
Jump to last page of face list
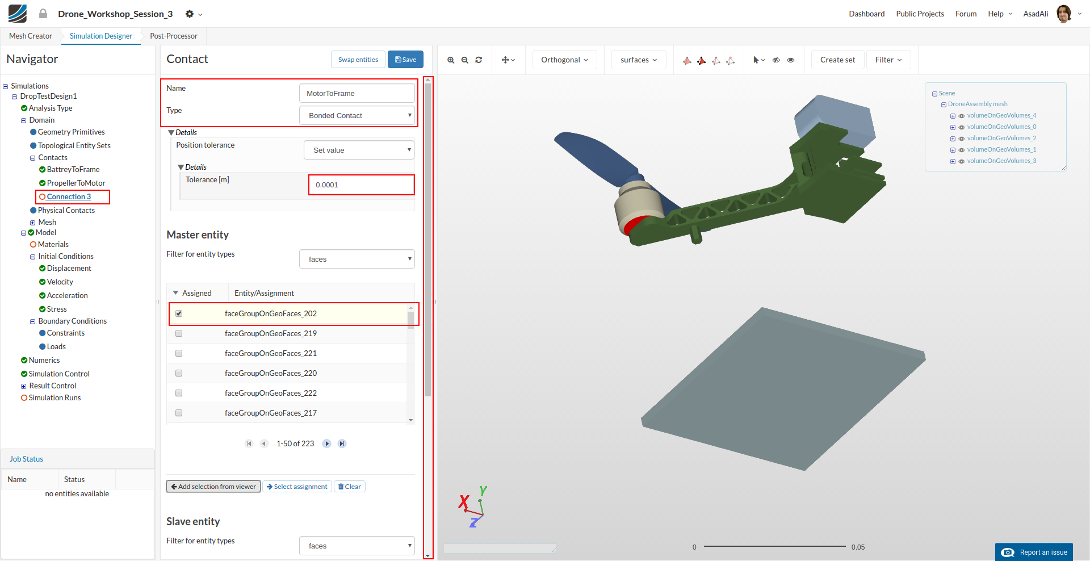(x=342, y=443)
